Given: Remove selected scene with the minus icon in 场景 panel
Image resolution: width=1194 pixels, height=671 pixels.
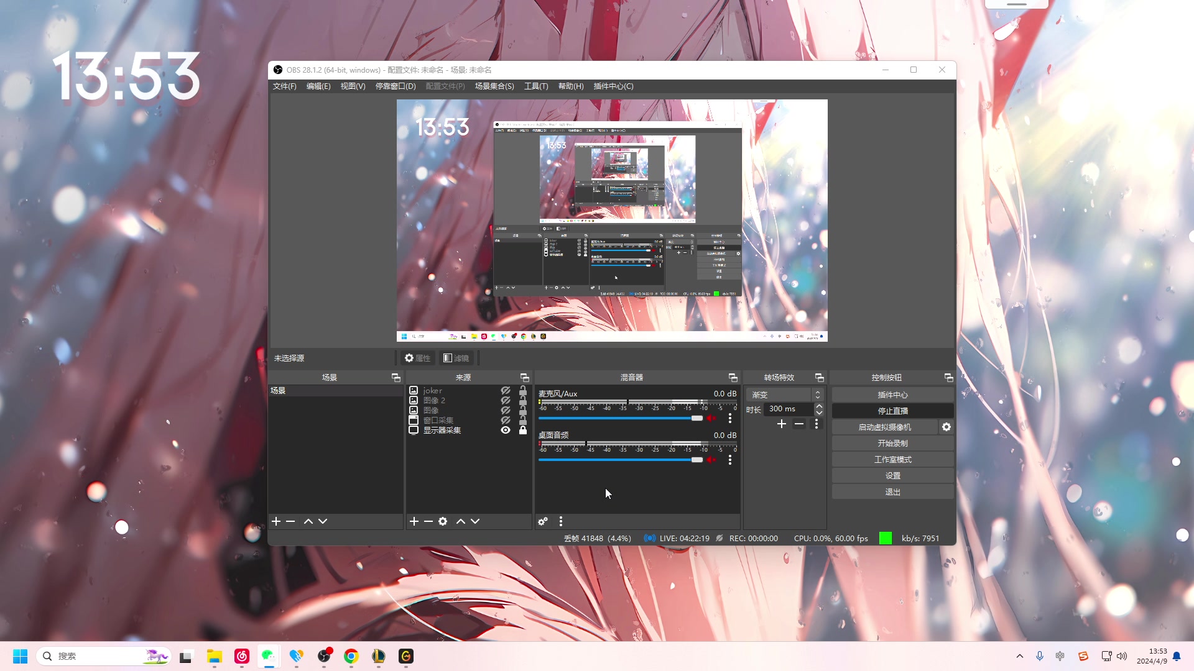Looking at the screenshot, I should click(x=290, y=521).
